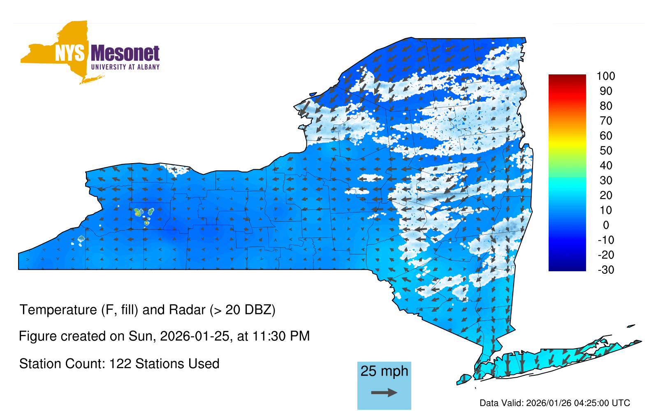658x411 pixels.
Task: Select the "Figure created on Sun" timestamp line
Action: pos(164,336)
